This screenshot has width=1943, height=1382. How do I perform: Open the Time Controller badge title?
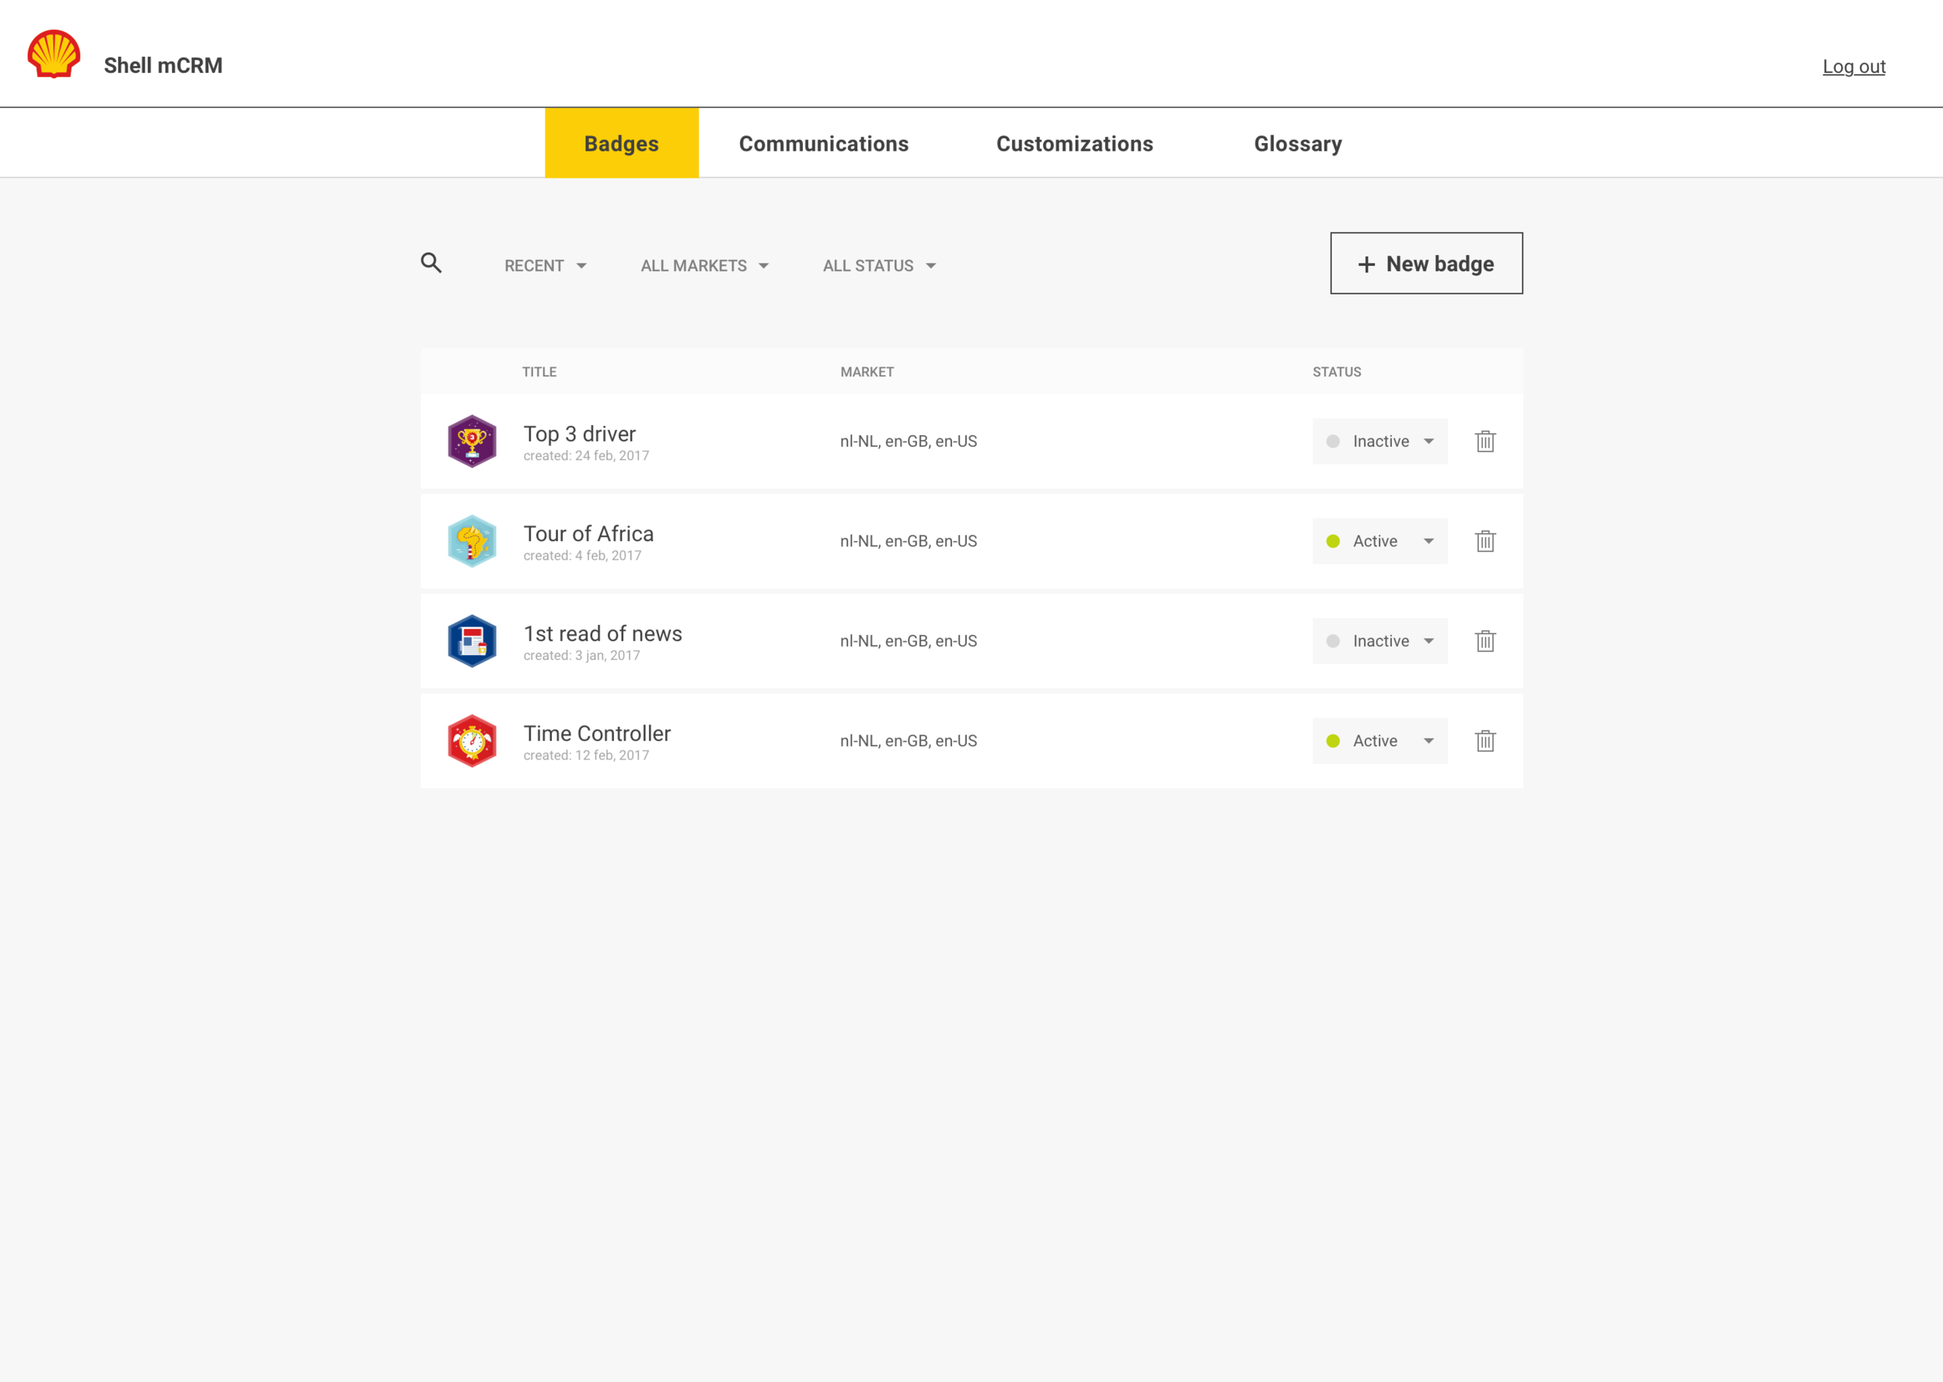(x=596, y=734)
